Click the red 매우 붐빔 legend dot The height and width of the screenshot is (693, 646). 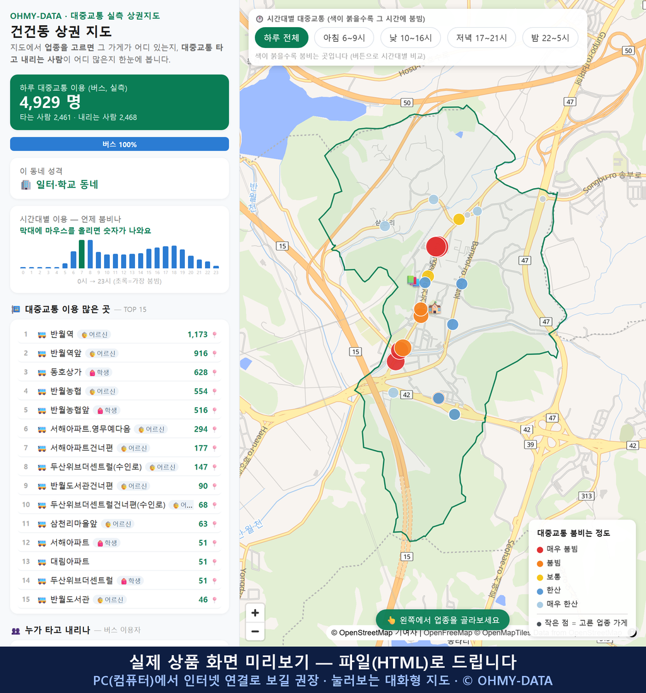(539, 550)
